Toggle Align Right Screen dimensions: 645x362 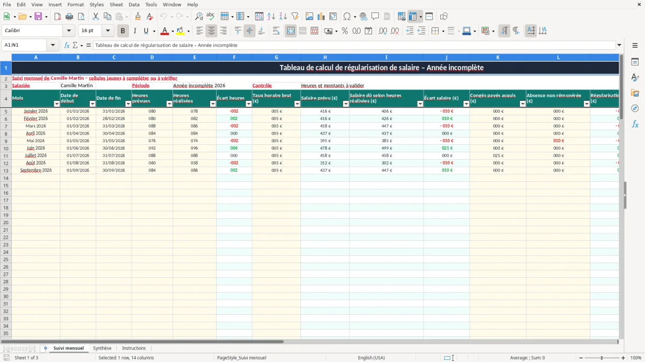[x=223, y=31]
